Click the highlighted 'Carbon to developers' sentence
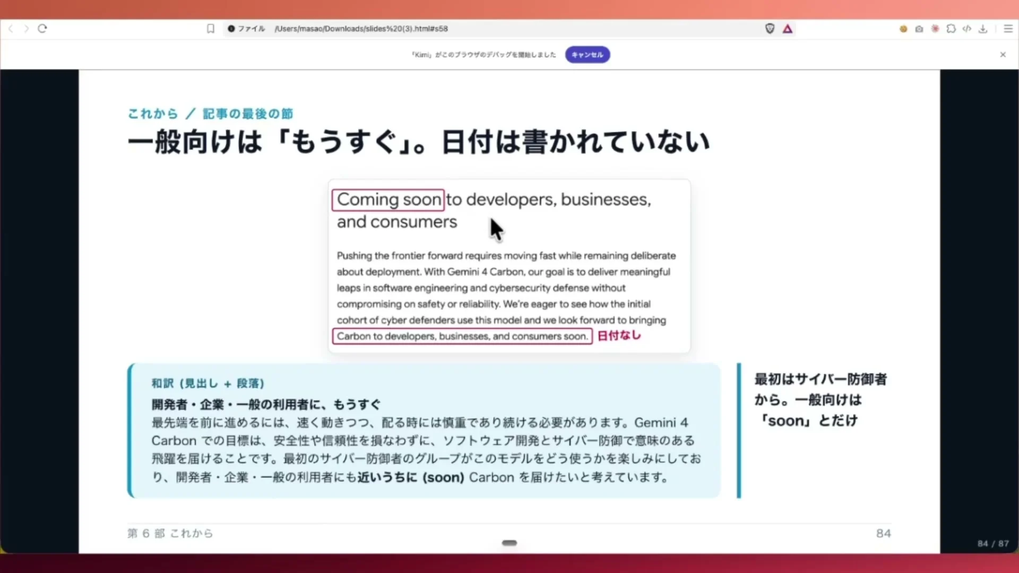 click(462, 336)
